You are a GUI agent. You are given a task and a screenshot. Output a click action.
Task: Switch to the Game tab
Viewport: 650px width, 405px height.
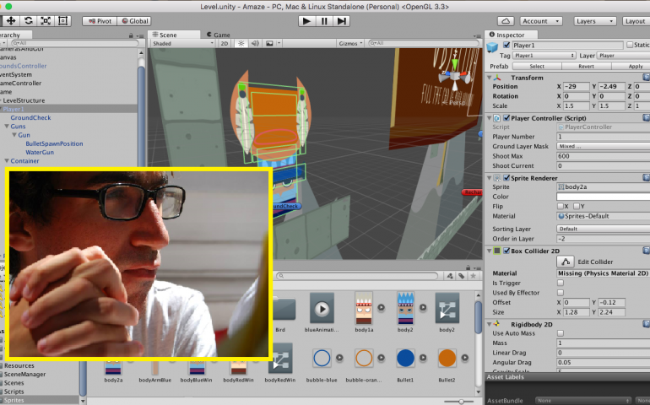click(218, 35)
